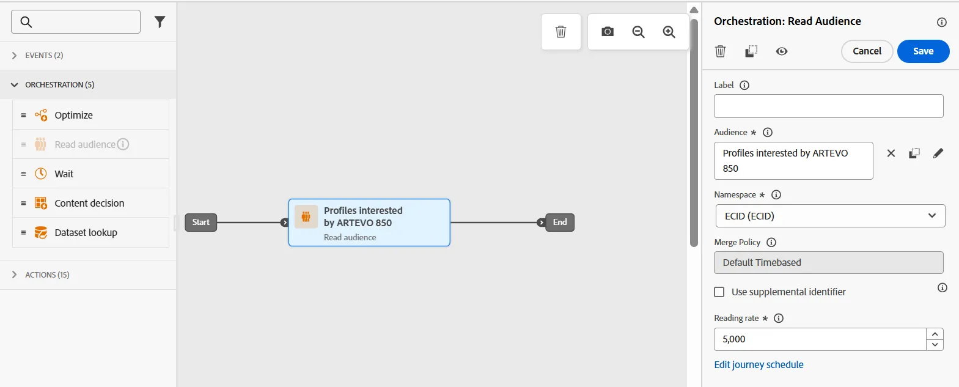Click the info icon for supplemental identifier
959x387 pixels.
coord(942,287)
